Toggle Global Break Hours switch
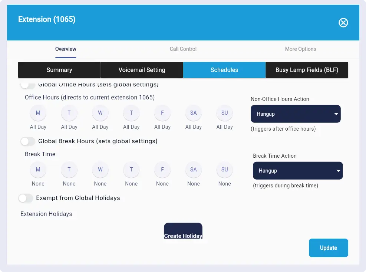Screen dimensions: 366x272 pos(28,141)
